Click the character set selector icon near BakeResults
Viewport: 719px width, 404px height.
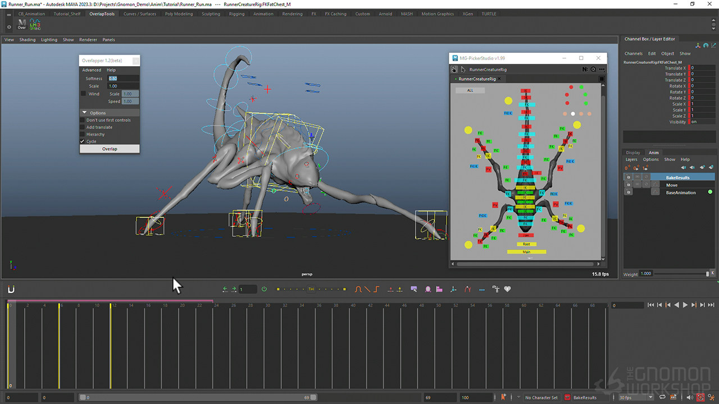coord(567,397)
